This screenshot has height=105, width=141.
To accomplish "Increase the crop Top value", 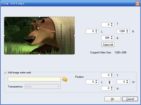I will click(x=112, y=24).
